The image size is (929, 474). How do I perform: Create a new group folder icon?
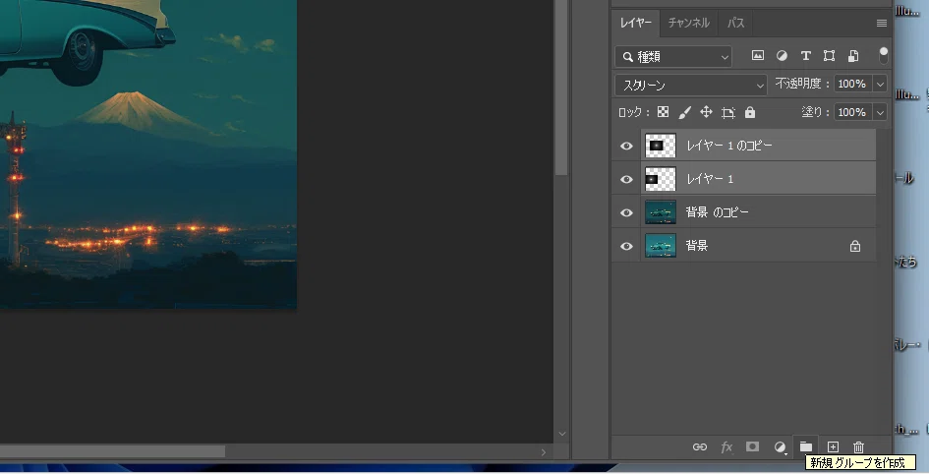(806, 446)
